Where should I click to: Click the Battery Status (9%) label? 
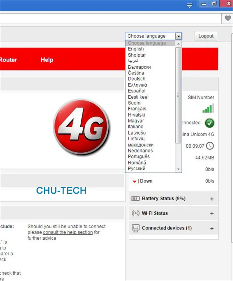[x=164, y=199]
